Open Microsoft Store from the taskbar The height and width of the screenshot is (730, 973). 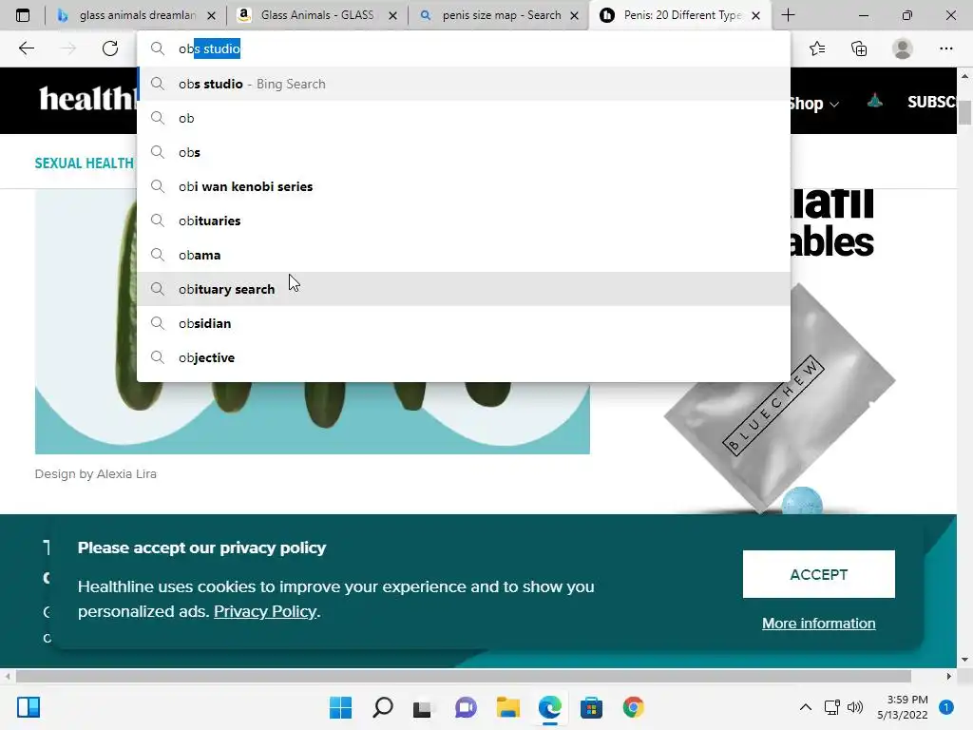pos(591,707)
